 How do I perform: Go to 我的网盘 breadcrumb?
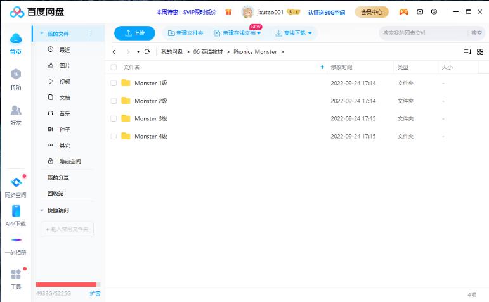(x=172, y=52)
